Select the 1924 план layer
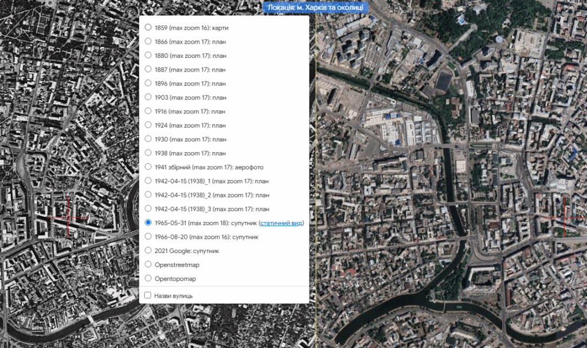This screenshot has height=348, width=587. [x=148, y=125]
